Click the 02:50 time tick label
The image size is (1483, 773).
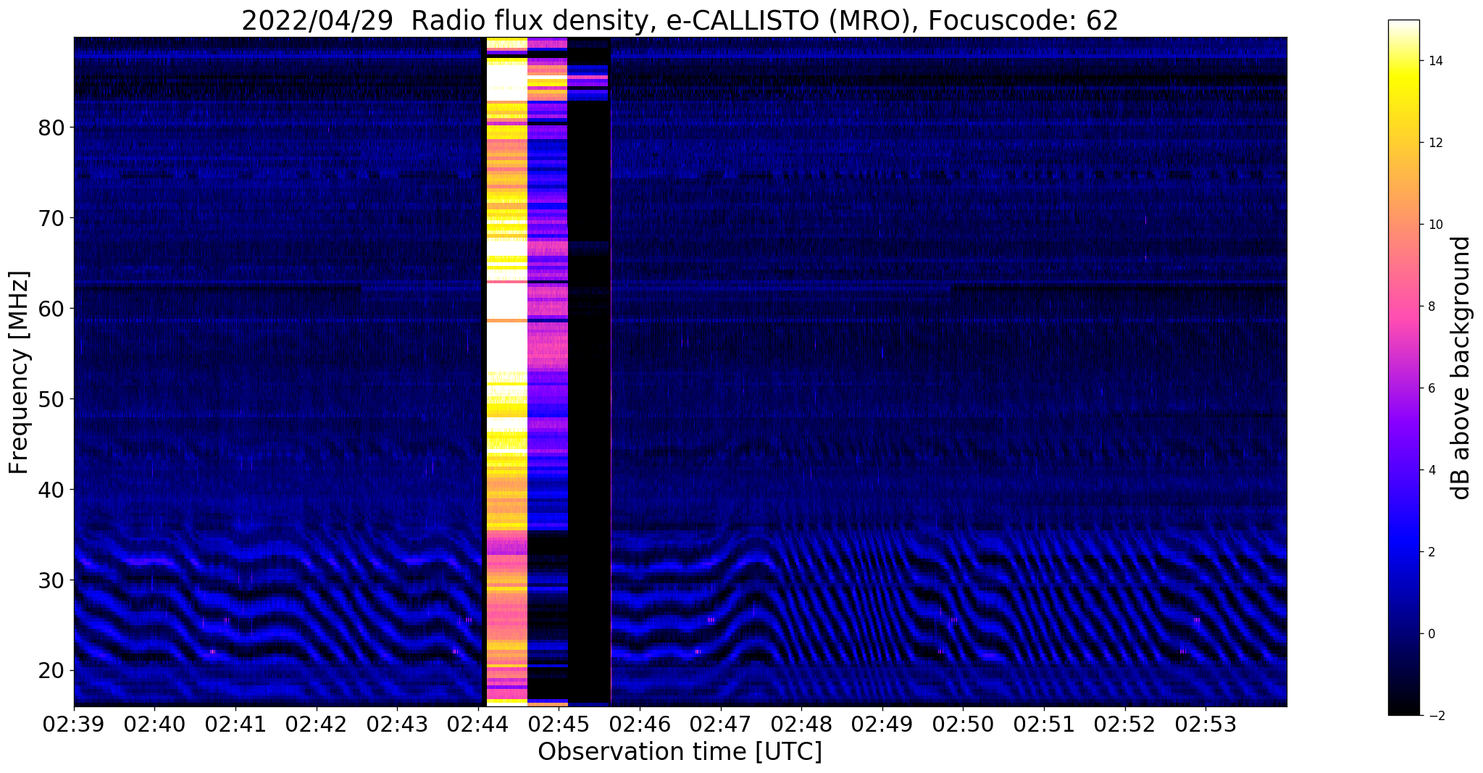point(964,724)
